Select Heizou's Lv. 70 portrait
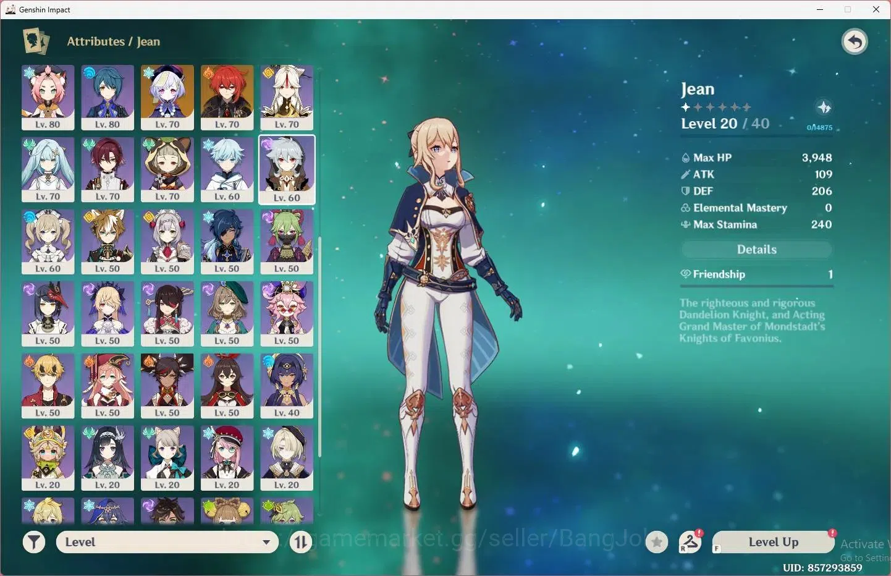Image resolution: width=891 pixels, height=576 pixels. click(x=108, y=170)
